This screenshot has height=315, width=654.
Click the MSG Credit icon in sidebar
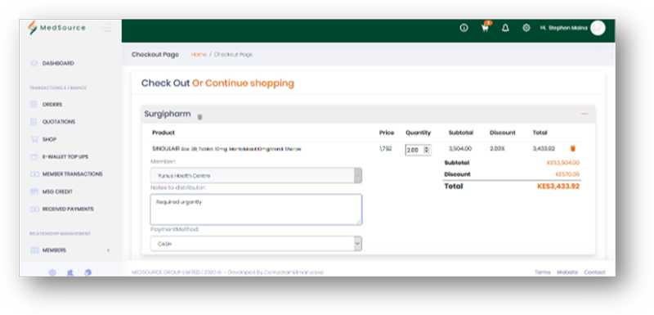point(34,191)
